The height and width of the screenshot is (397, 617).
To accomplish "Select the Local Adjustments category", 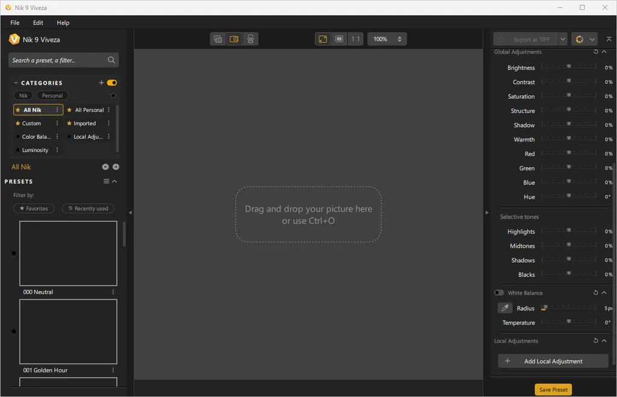I will pos(88,137).
